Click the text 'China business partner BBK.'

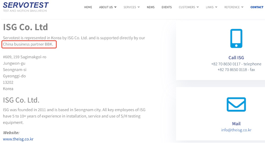click(28, 44)
